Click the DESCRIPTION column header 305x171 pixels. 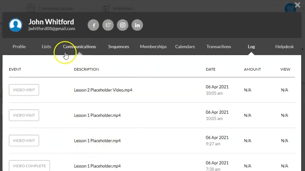(x=87, y=69)
